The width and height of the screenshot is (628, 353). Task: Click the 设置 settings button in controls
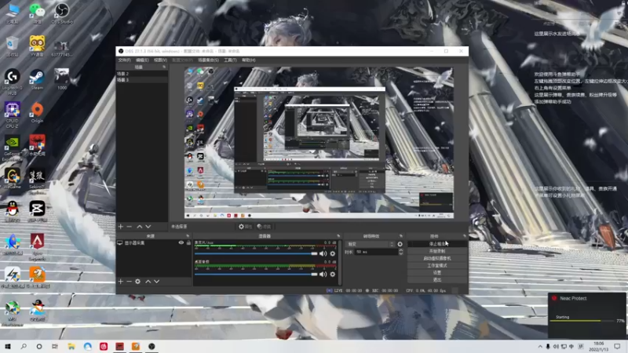coord(437,272)
